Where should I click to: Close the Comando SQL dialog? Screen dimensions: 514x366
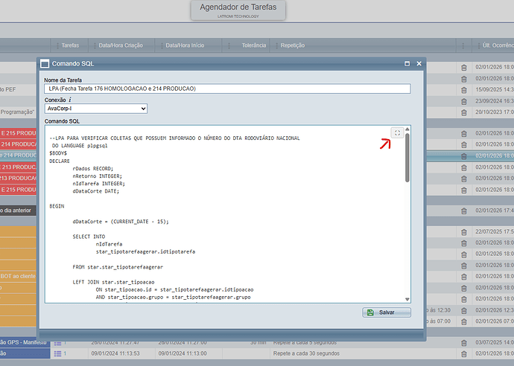coord(418,65)
